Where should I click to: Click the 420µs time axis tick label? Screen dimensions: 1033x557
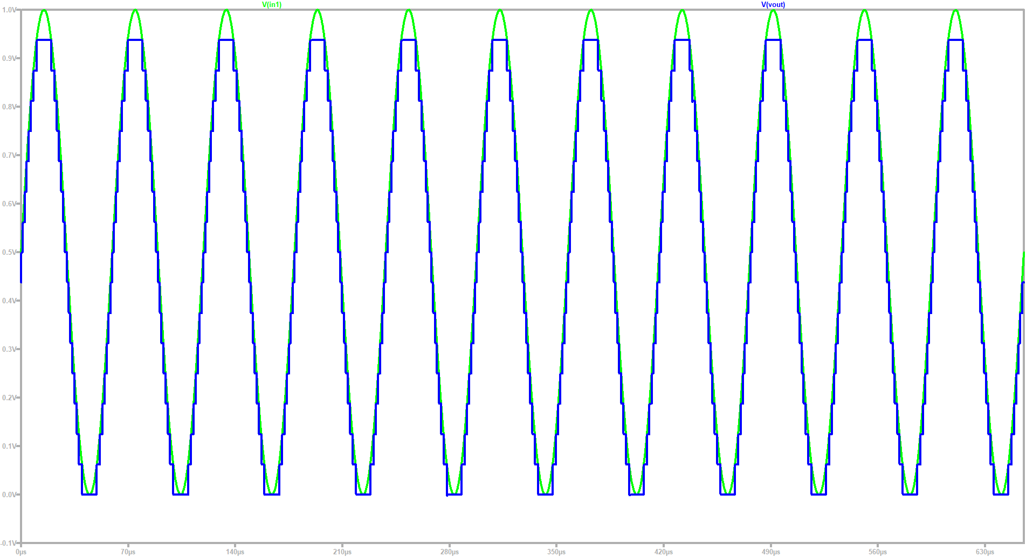(x=664, y=552)
